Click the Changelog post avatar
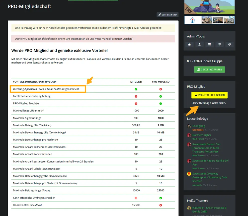248x216 pixels. click(189, 126)
